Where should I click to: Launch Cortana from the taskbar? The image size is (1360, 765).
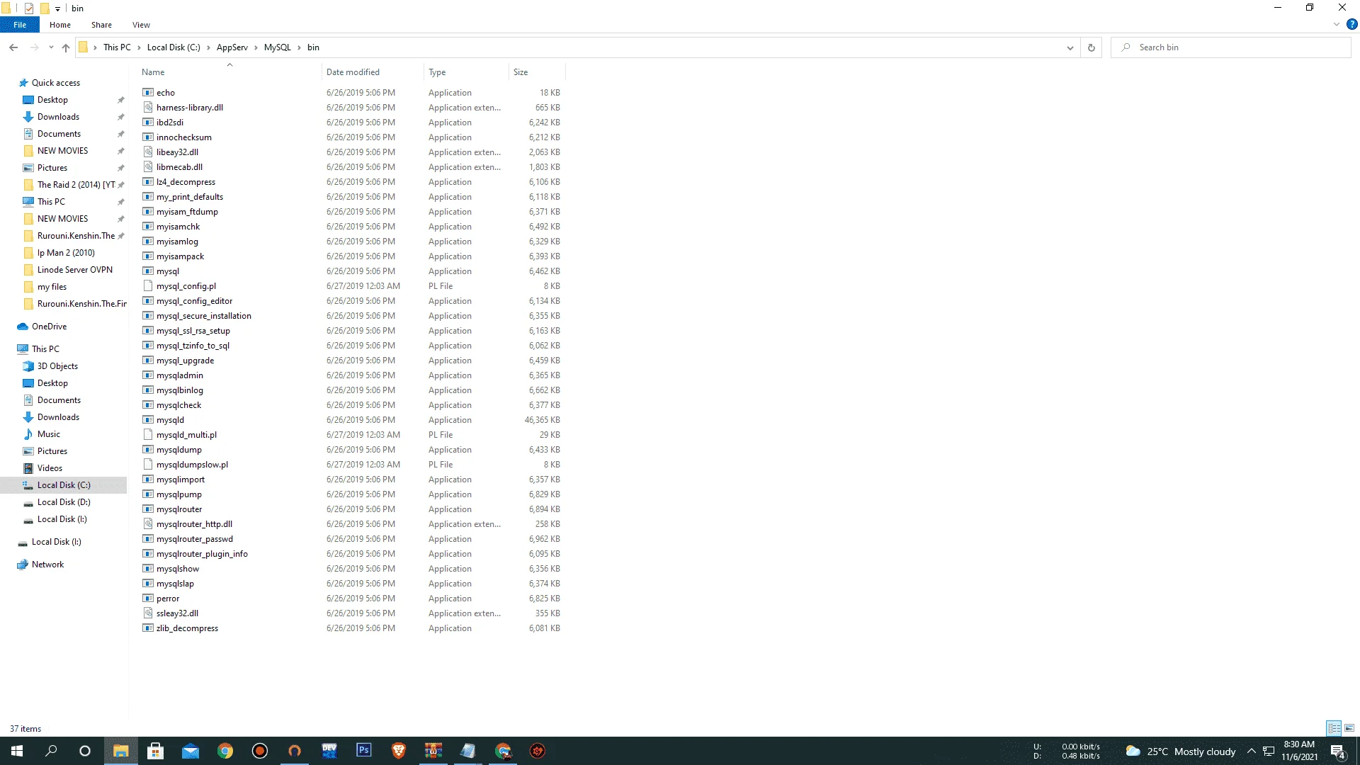coord(85,751)
